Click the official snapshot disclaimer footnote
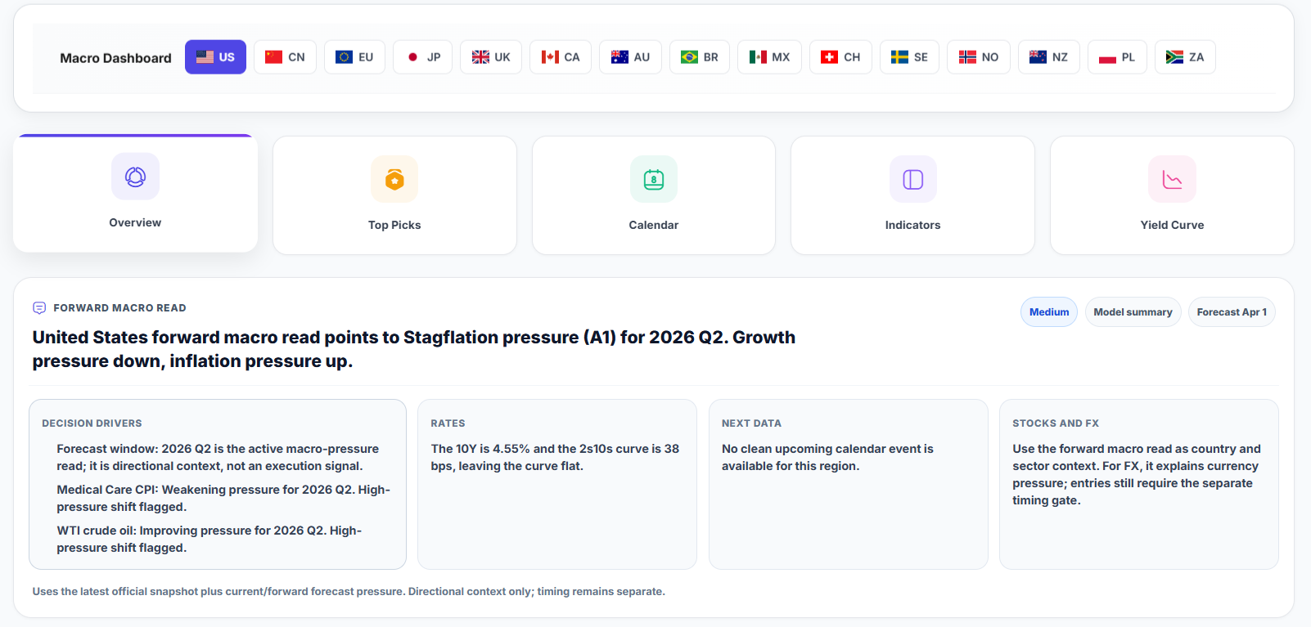The height and width of the screenshot is (627, 1311). coord(349,591)
